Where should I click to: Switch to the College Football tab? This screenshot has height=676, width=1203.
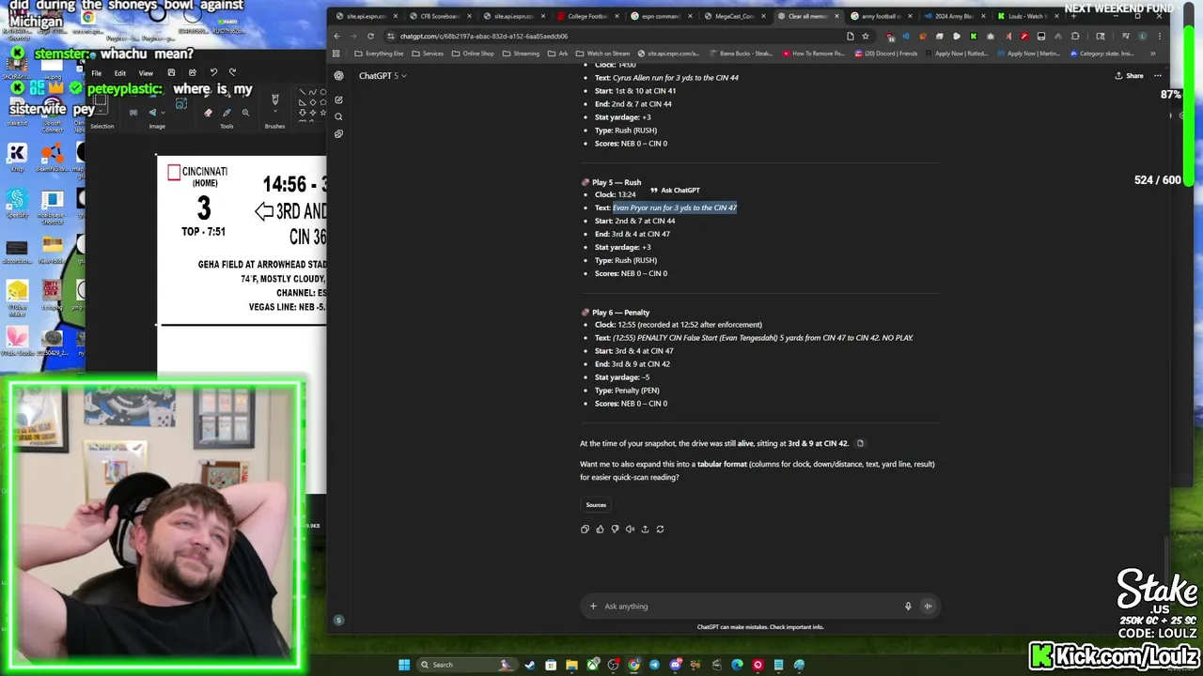click(589, 16)
